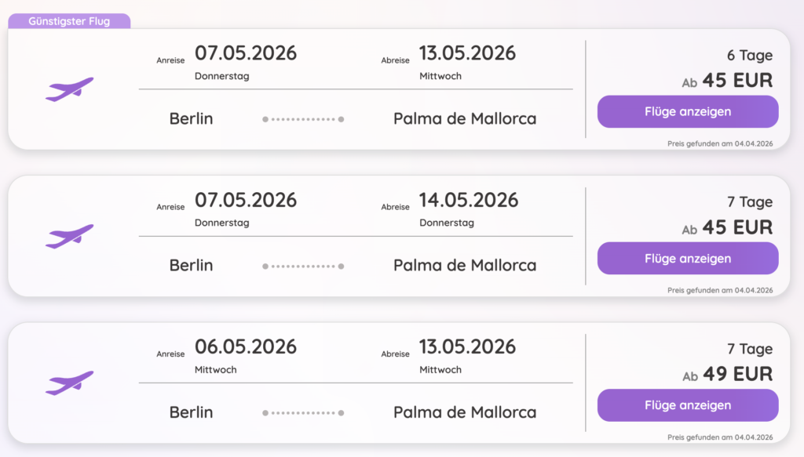The image size is (804, 457).
Task: Click the dotted route line in the 14.05.2026 card
Action: tap(303, 266)
